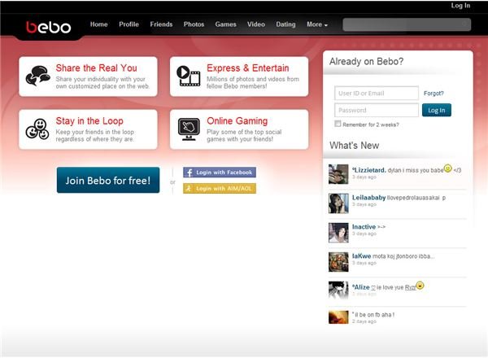Open the Alize username link
Image resolution: width=488 pixels, height=358 pixels.
(x=361, y=287)
